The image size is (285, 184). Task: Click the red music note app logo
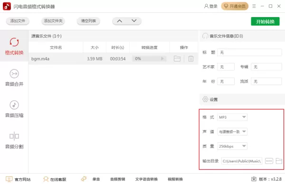pos(7,7)
